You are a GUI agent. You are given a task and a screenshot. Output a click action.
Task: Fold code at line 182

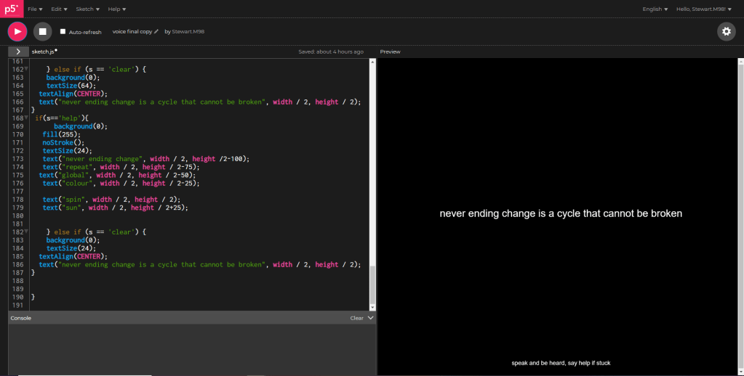26,232
